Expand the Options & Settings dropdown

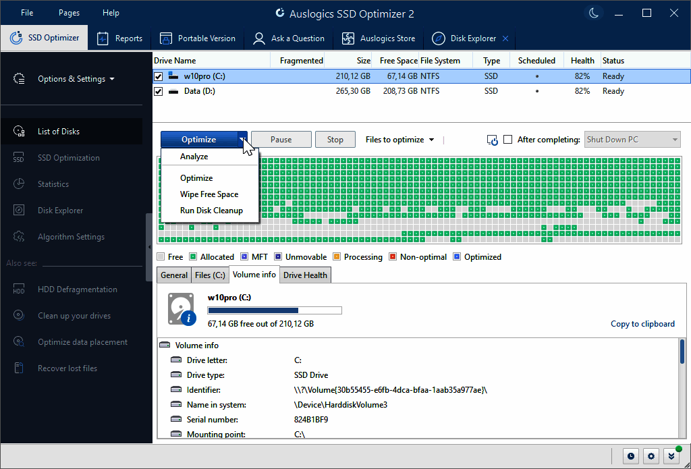pos(76,79)
